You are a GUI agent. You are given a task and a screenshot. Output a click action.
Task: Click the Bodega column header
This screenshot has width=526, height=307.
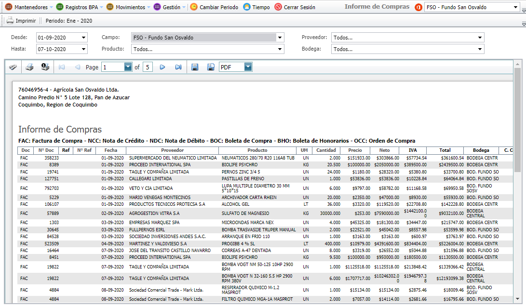pyautogui.click(x=481, y=150)
